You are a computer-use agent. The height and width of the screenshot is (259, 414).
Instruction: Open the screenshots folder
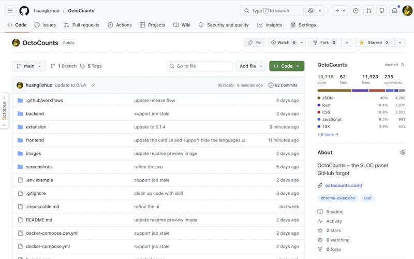39,167
